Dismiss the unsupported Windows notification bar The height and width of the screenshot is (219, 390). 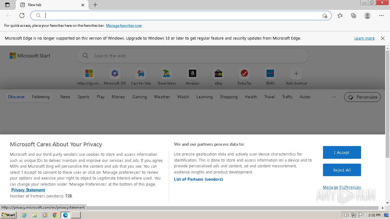[x=383, y=38]
